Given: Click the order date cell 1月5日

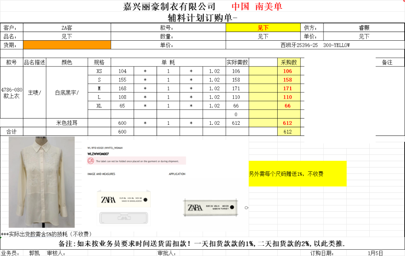Looking at the screenshot, I should pyautogui.click(x=375, y=253).
